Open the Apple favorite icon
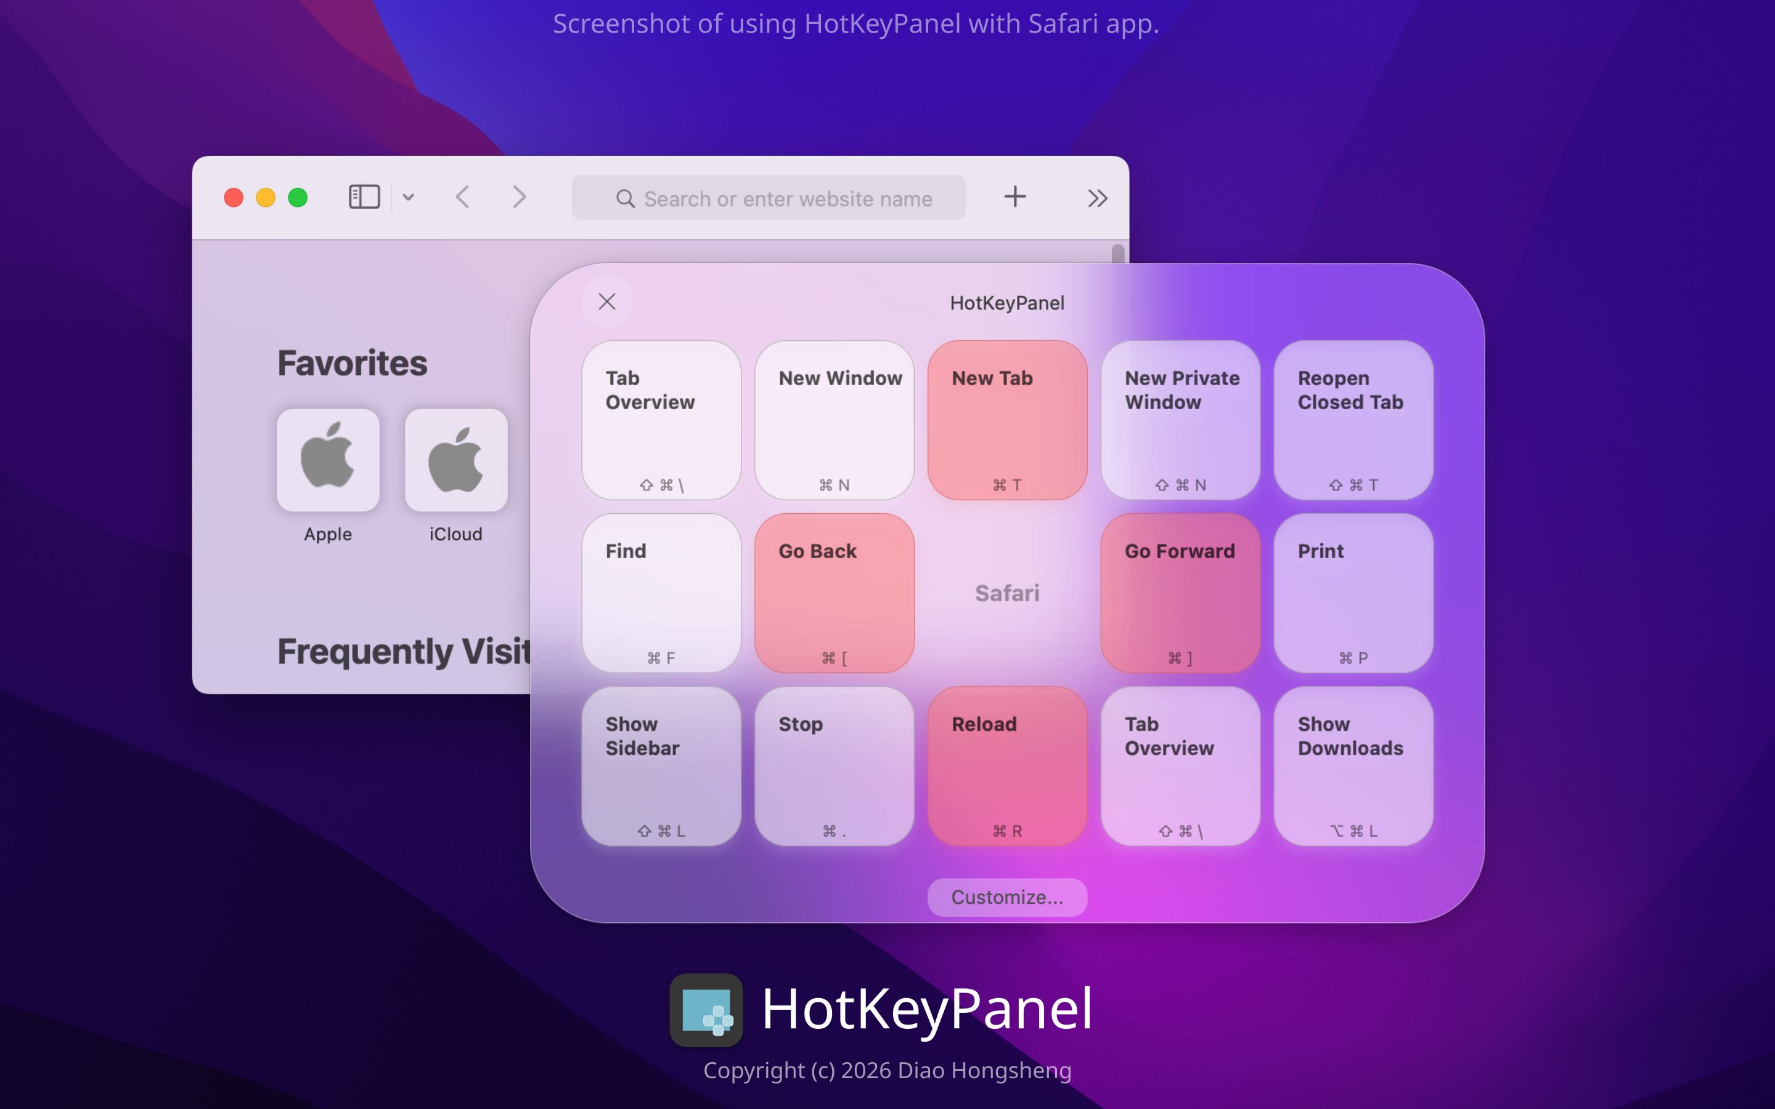The width and height of the screenshot is (1775, 1109). (x=328, y=460)
